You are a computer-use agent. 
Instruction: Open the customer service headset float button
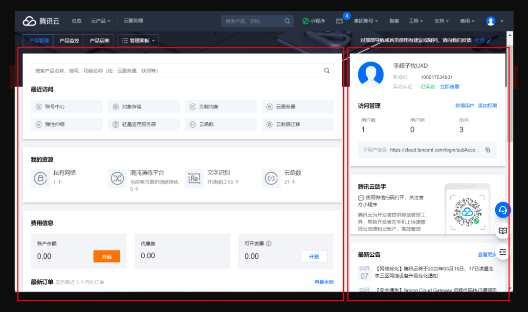pyautogui.click(x=503, y=210)
